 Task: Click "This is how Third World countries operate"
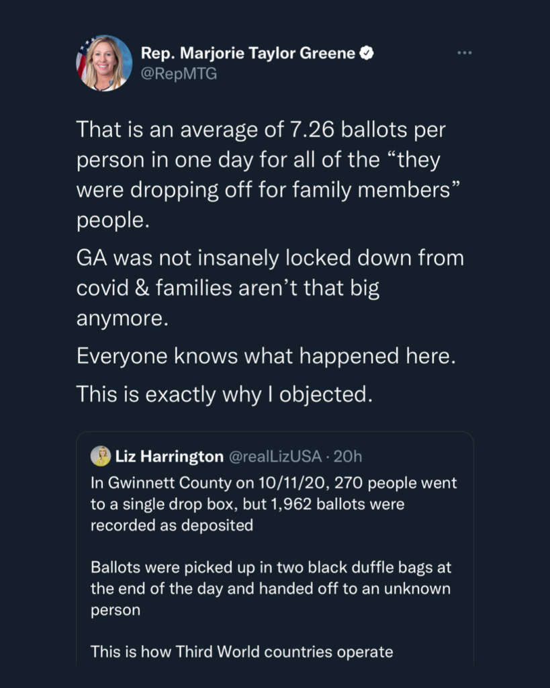pyautogui.click(x=241, y=651)
